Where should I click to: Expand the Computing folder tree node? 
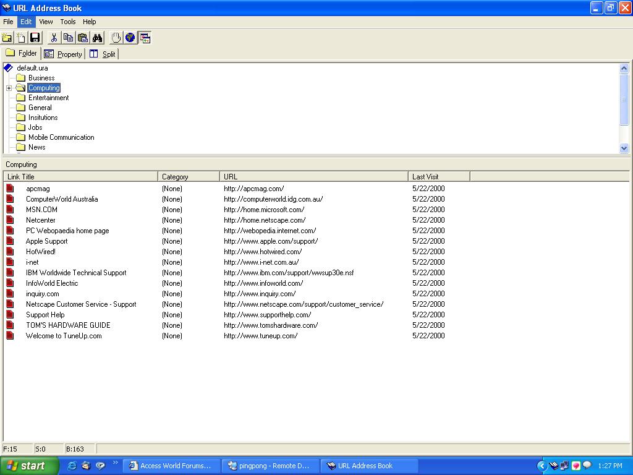(9, 88)
